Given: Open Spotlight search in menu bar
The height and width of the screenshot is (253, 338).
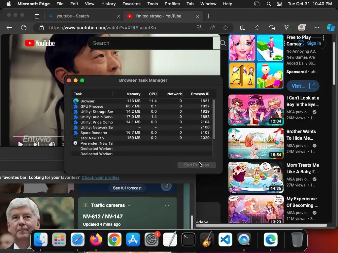Looking at the screenshot, I should [269, 4].
